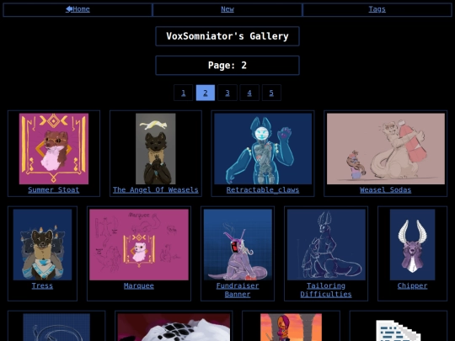Viewport: 455px width, 341px height.
Task: Open The Angel Of Weasels thumbnail
Action: click(x=156, y=149)
